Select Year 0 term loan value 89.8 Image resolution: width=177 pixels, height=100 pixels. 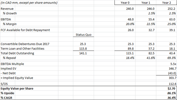coord(131,48)
